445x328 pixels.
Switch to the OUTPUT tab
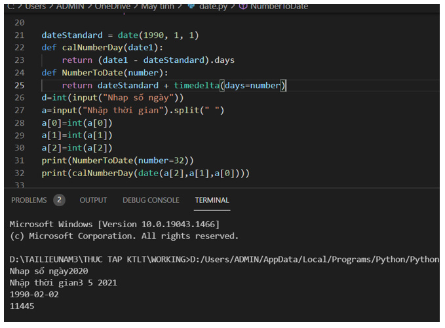(93, 200)
